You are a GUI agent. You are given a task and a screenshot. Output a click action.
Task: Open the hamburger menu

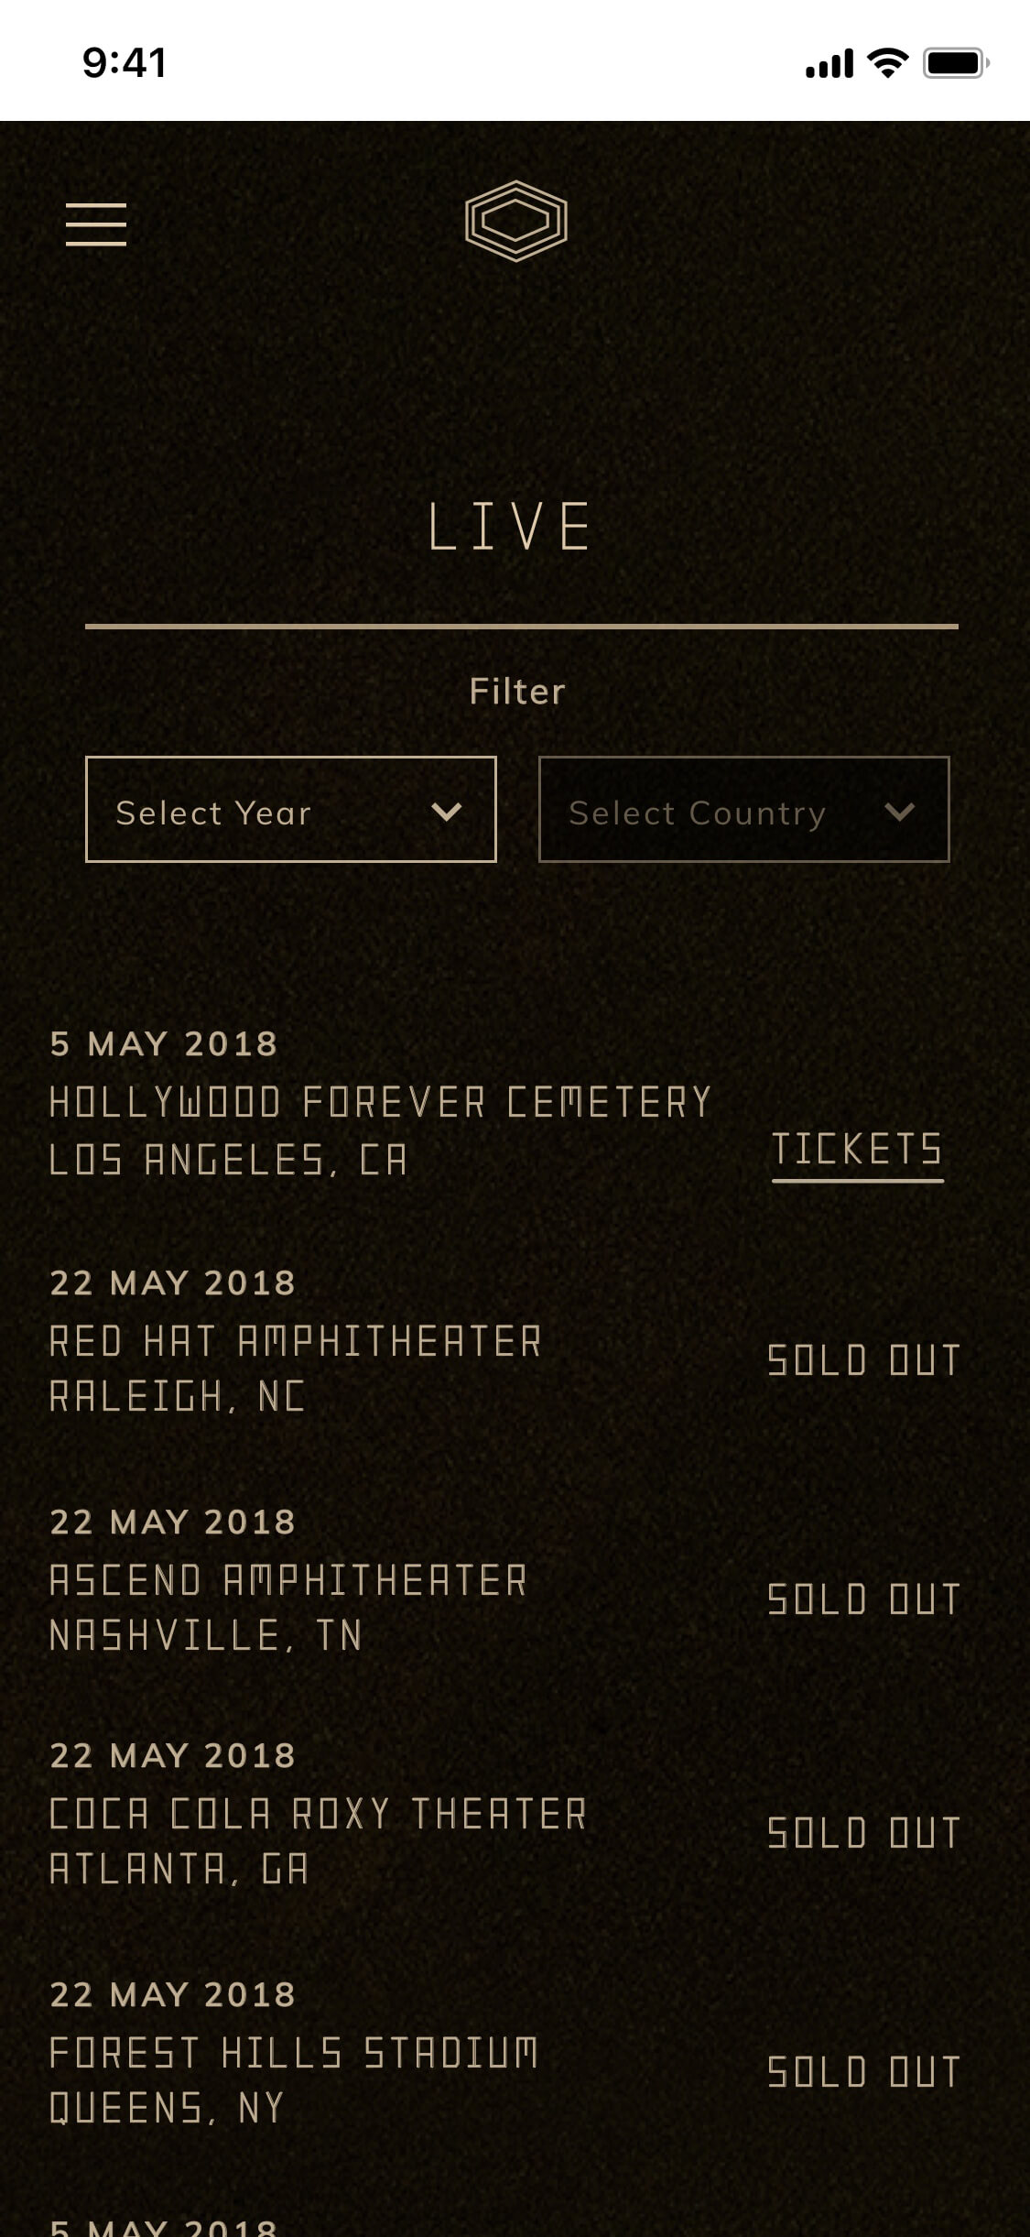click(96, 224)
